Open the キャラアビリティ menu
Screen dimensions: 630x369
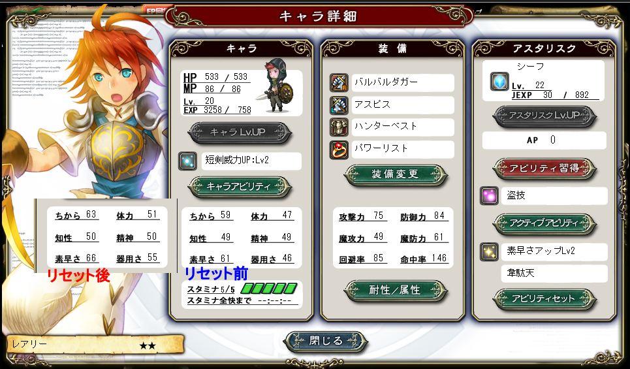240,187
